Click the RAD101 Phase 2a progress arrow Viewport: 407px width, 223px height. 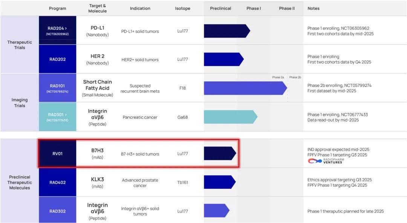click(245, 88)
